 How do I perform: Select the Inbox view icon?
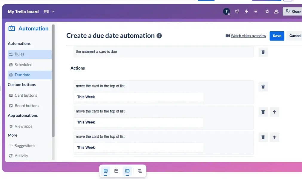[x=105, y=171]
